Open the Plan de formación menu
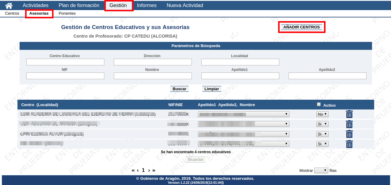Image resolution: width=391 pixels, height=185 pixels. click(x=79, y=6)
